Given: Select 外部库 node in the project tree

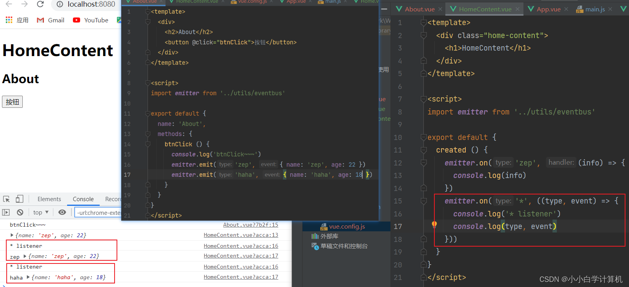Looking at the screenshot, I should (329, 236).
